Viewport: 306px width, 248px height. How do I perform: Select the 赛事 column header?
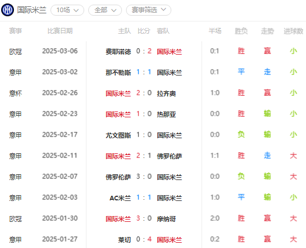16,31
